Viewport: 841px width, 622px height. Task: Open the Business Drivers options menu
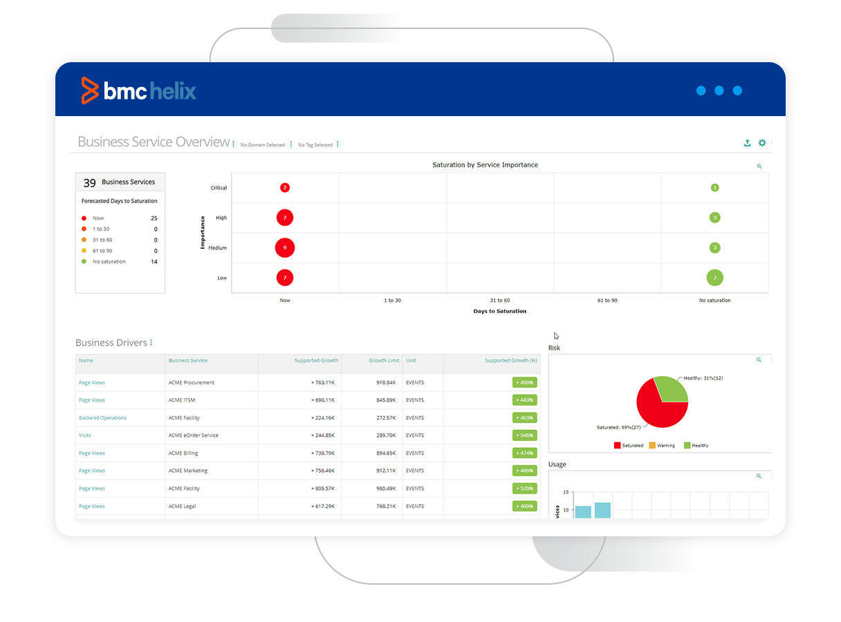pos(151,343)
